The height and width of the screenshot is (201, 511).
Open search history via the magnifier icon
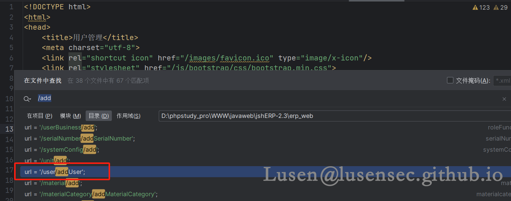coord(27,99)
